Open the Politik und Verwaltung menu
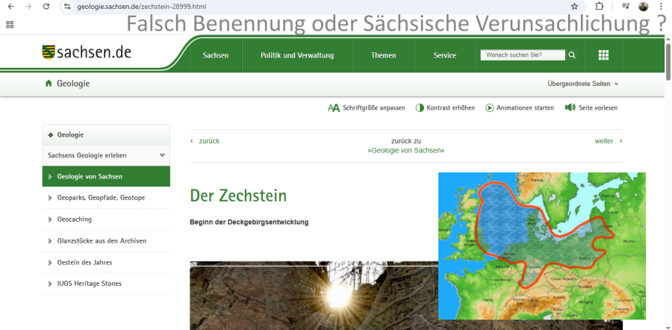This screenshot has width=672, height=330. click(x=297, y=55)
